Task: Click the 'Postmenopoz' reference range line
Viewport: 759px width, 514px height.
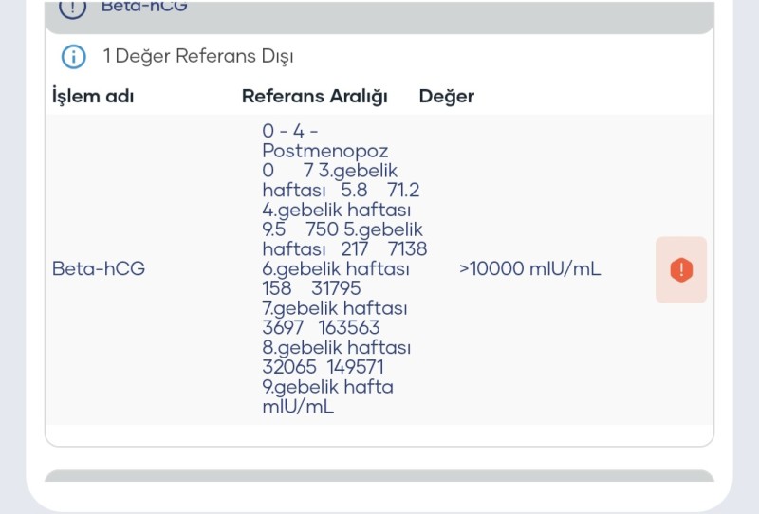Action: [324, 151]
